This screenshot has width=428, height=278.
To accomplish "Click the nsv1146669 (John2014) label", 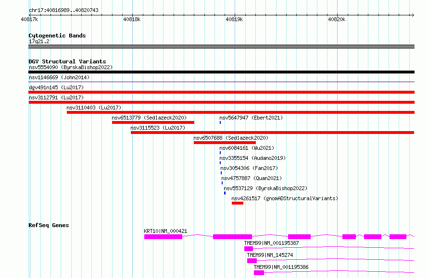I will coord(59,77).
